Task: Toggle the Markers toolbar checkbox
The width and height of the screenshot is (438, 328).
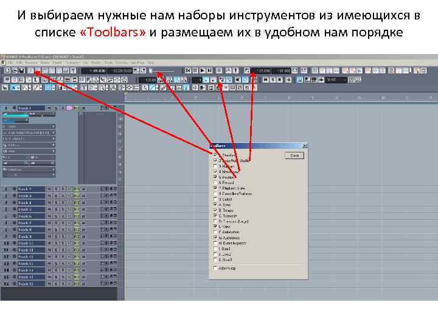Action: point(215,166)
